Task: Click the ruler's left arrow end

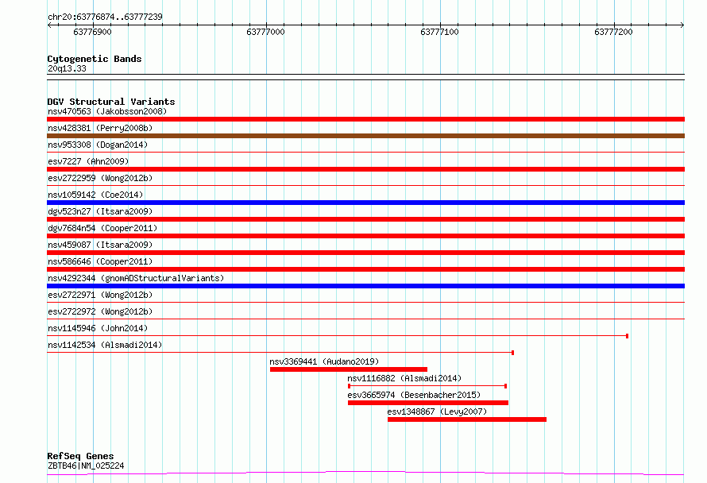Action: pyautogui.click(x=49, y=25)
